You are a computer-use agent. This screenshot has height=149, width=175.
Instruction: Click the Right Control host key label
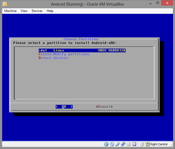click(159, 144)
